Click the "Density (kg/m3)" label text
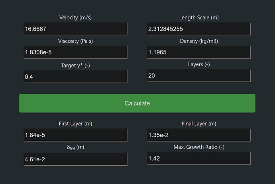The image size is (275, 184). tap(199, 41)
